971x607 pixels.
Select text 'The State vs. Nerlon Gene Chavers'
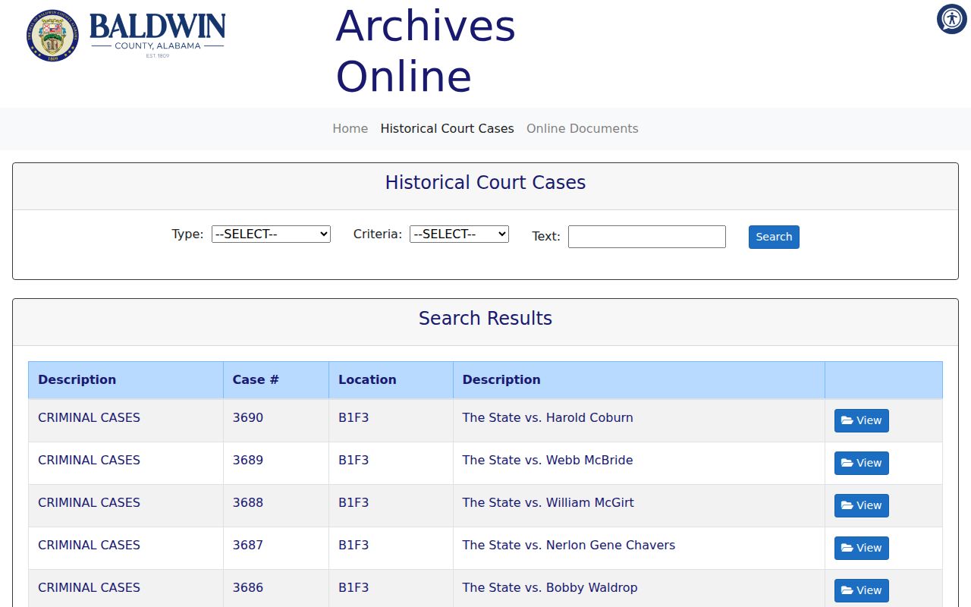coord(568,546)
